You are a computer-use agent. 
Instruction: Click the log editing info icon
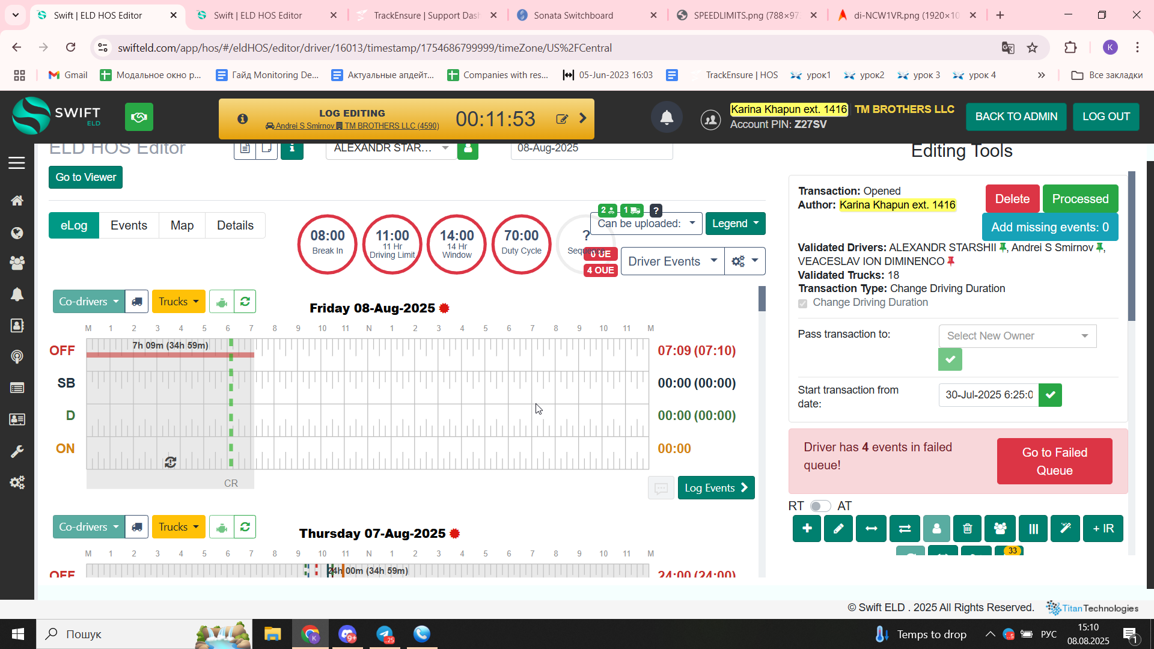[243, 119]
